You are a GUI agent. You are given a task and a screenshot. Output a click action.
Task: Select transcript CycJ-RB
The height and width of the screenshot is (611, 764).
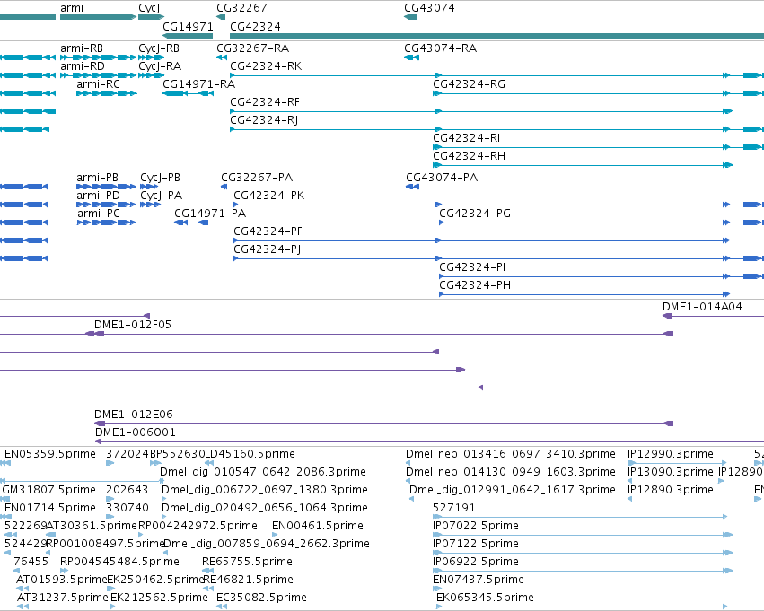pos(159,48)
